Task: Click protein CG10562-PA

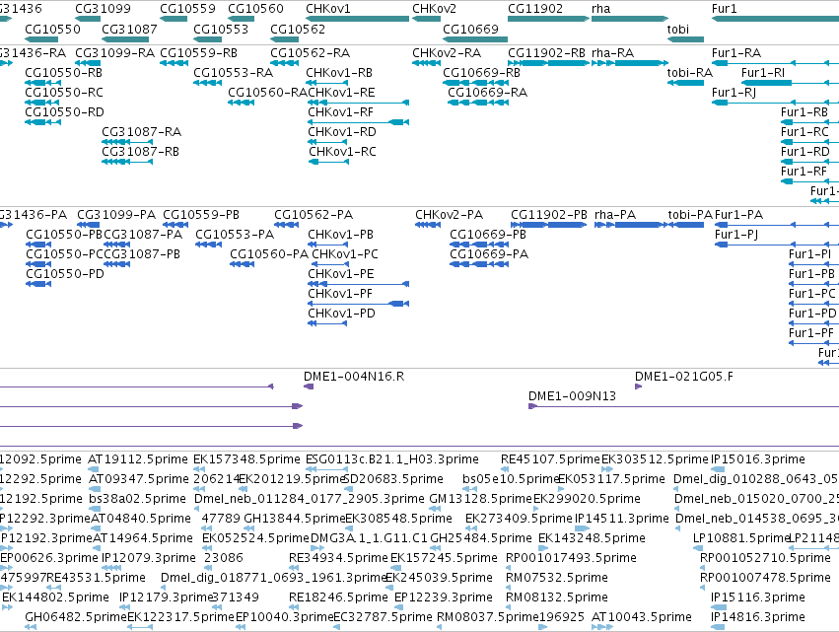Action: [x=313, y=215]
